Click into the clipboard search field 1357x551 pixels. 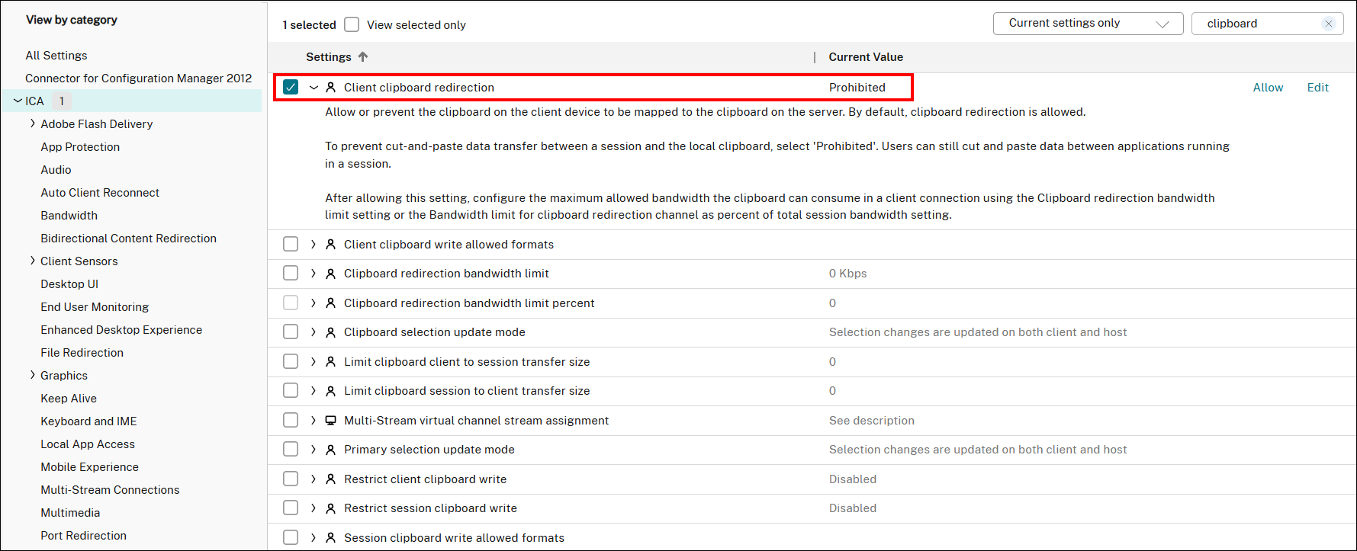1259,24
